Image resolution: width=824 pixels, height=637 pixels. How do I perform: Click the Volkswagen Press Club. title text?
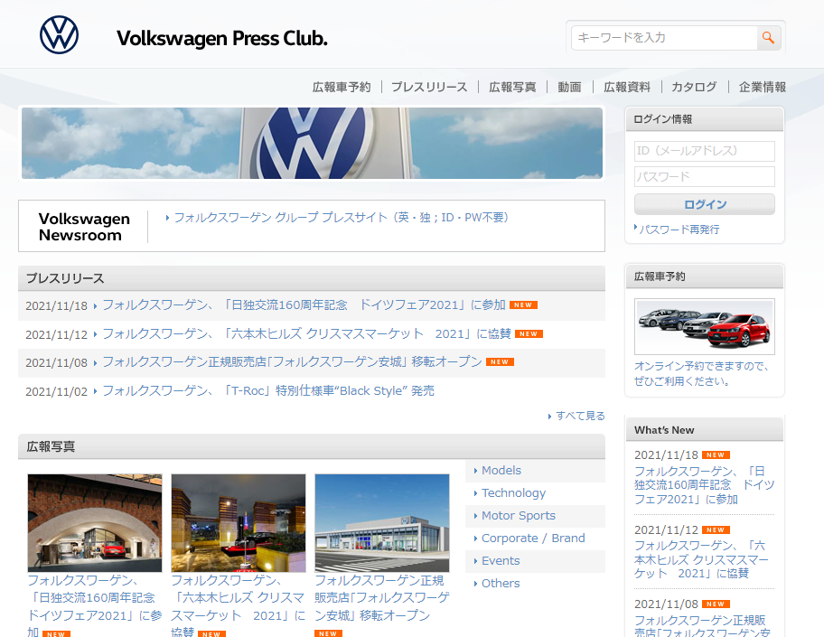coord(221,38)
